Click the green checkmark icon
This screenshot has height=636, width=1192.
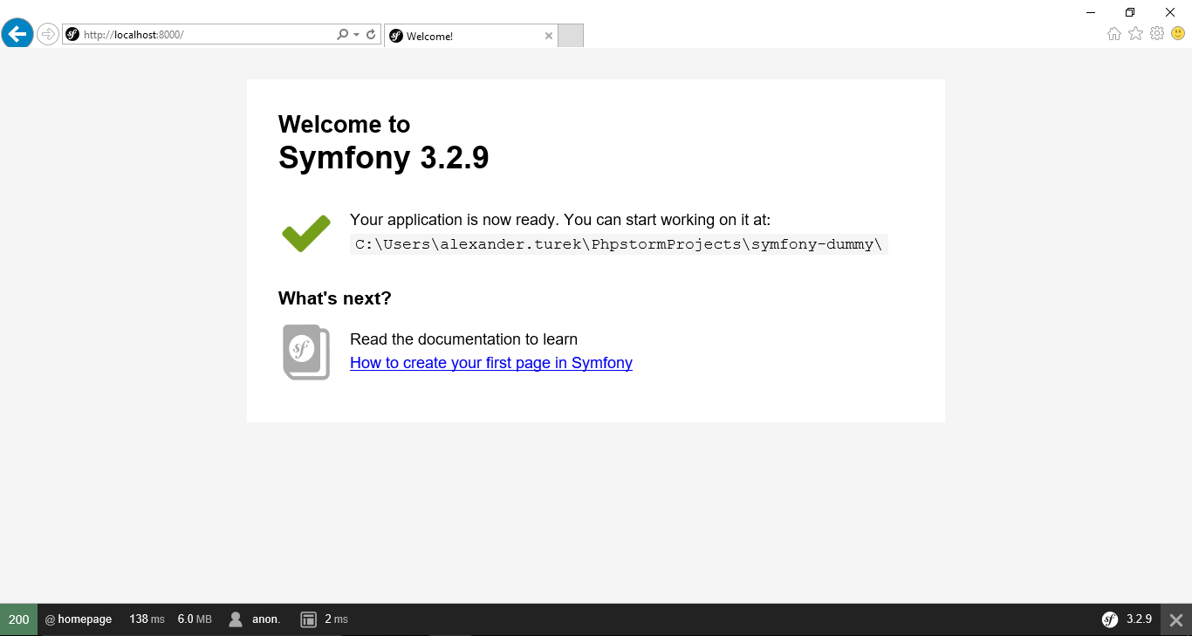point(306,233)
